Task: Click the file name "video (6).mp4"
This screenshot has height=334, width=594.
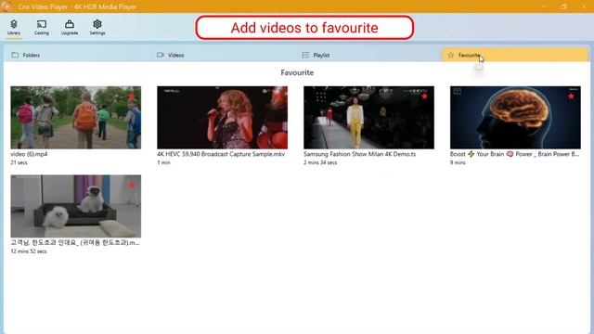Action: pos(29,154)
